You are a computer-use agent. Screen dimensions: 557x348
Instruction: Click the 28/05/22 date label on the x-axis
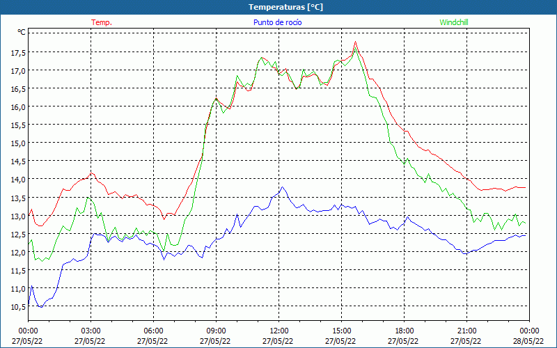pyautogui.click(x=529, y=341)
